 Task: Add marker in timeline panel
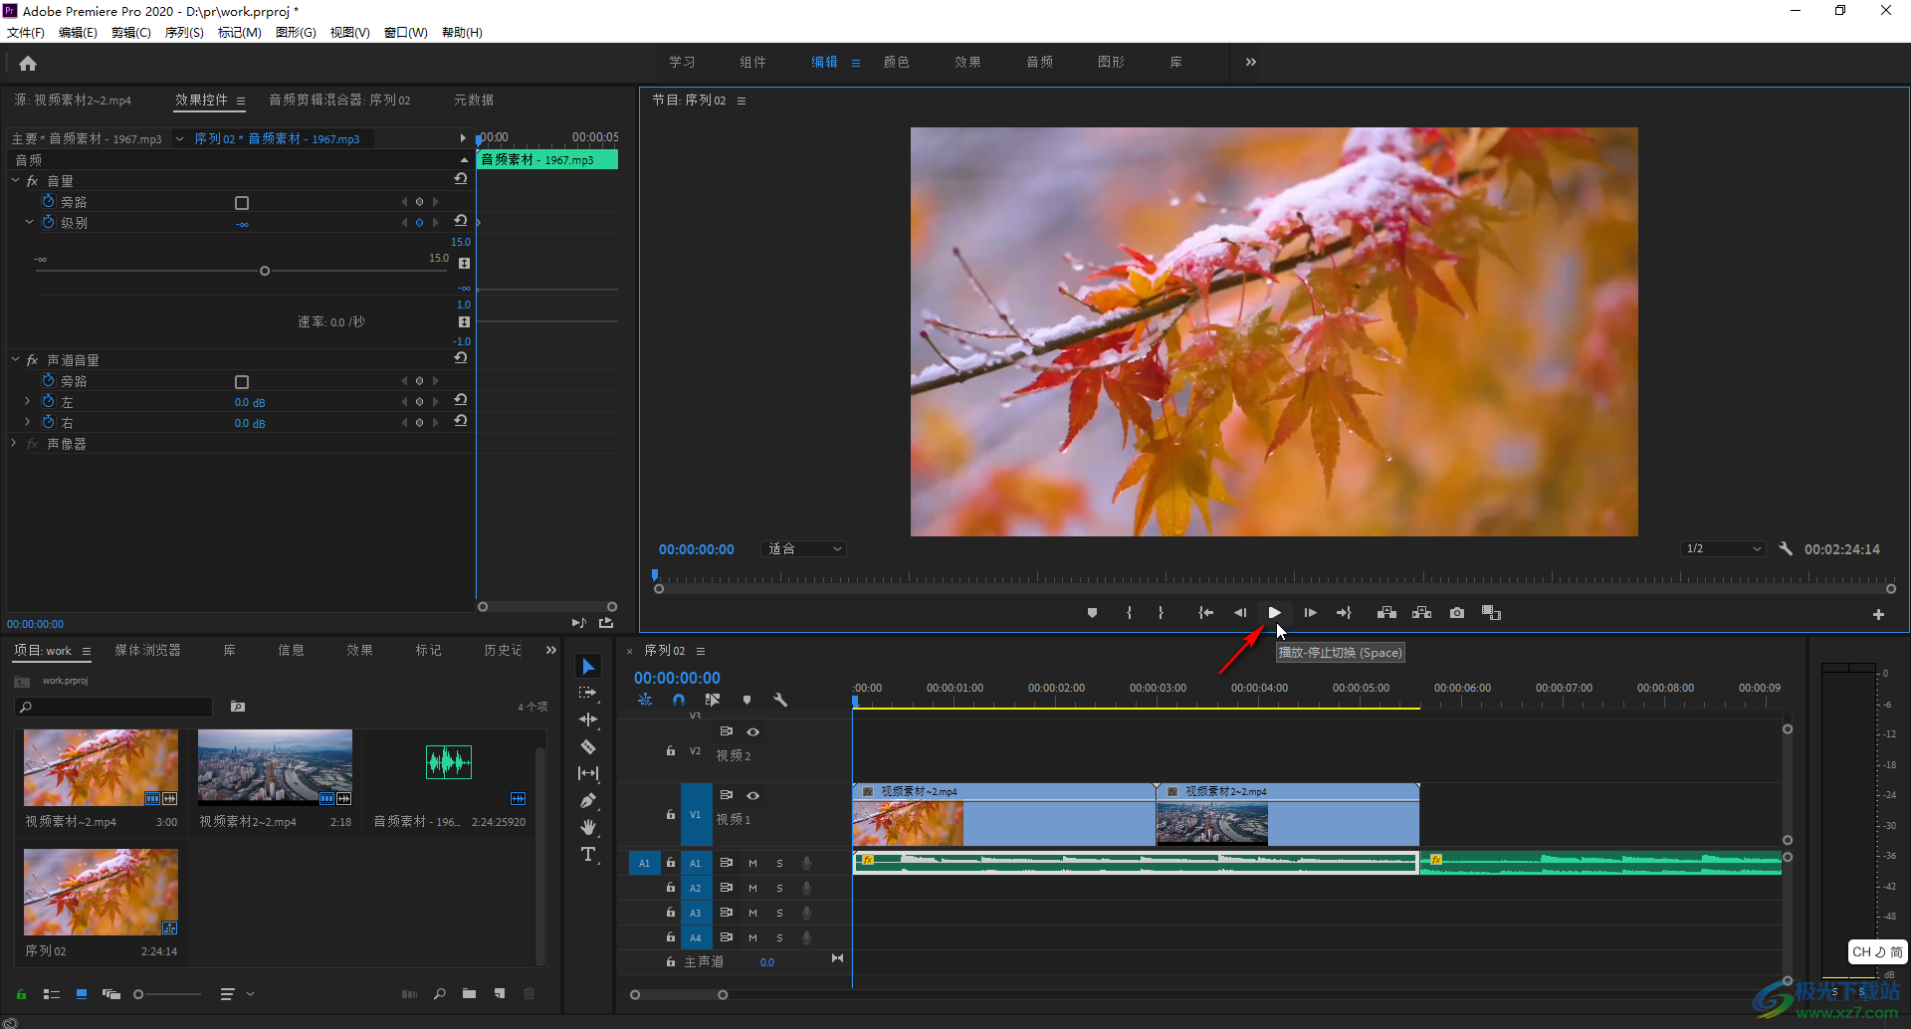point(746,700)
